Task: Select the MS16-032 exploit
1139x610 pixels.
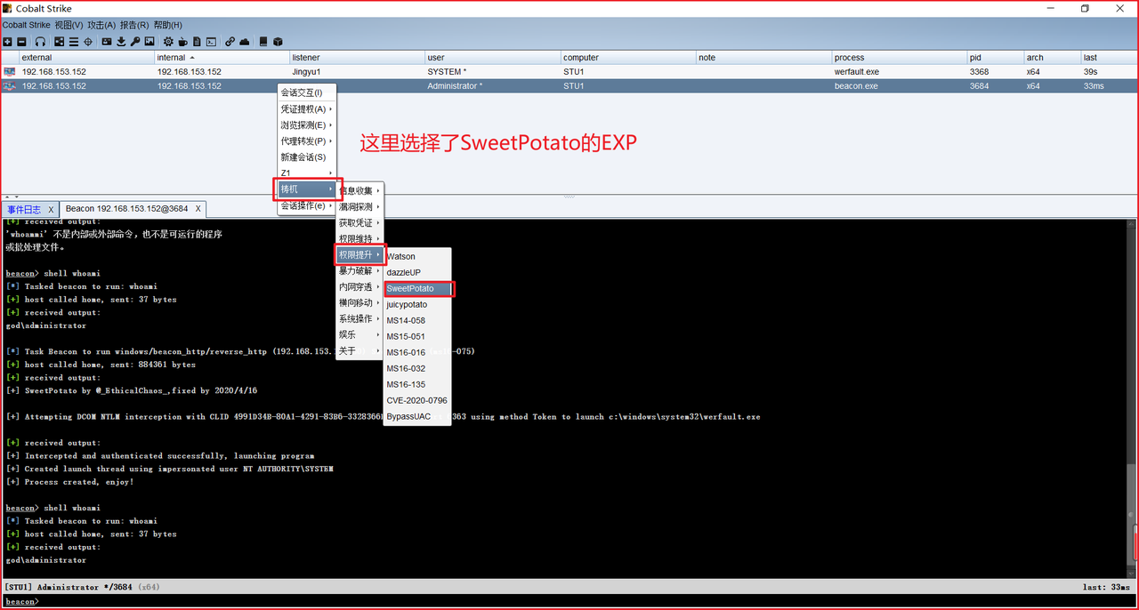Action: tap(417, 368)
